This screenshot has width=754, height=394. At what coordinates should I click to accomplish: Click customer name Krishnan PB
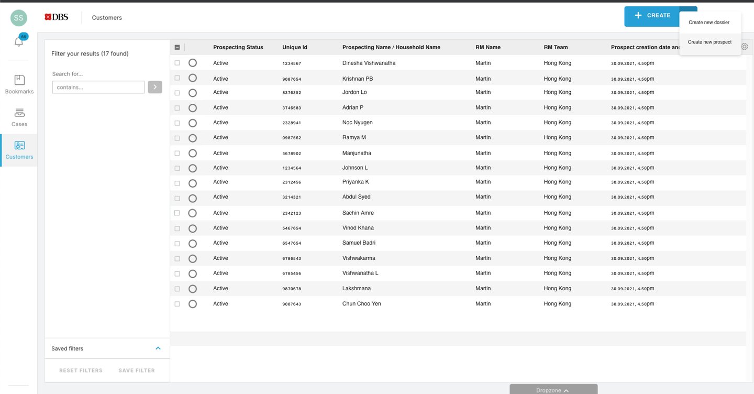(358, 79)
